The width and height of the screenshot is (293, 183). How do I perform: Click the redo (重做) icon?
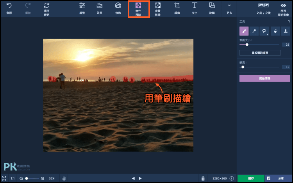[28, 5]
